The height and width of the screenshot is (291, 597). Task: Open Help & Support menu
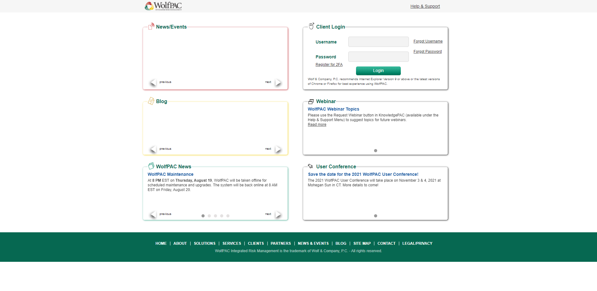pos(425,6)
